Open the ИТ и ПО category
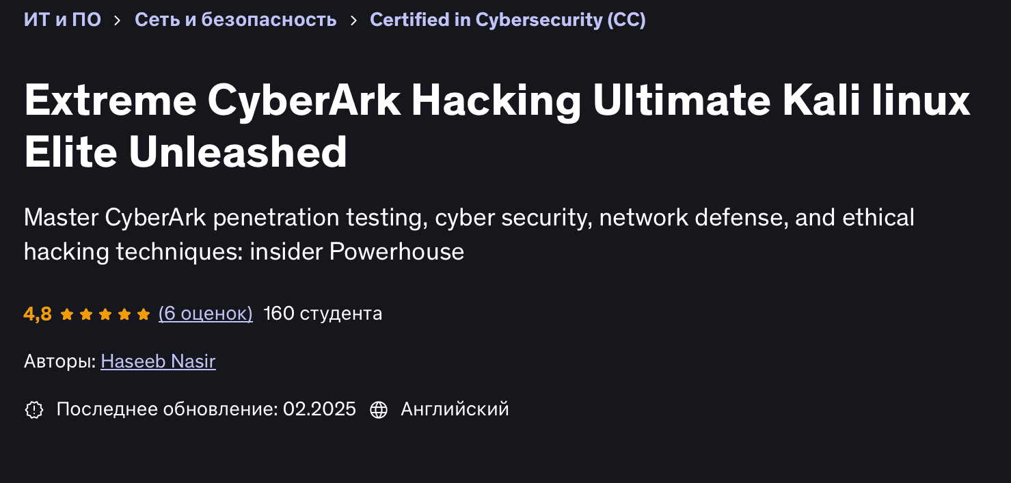Image resolution: width=1011 pixels, height=483 pixels. pyautogui.click(x=62, y=20)
